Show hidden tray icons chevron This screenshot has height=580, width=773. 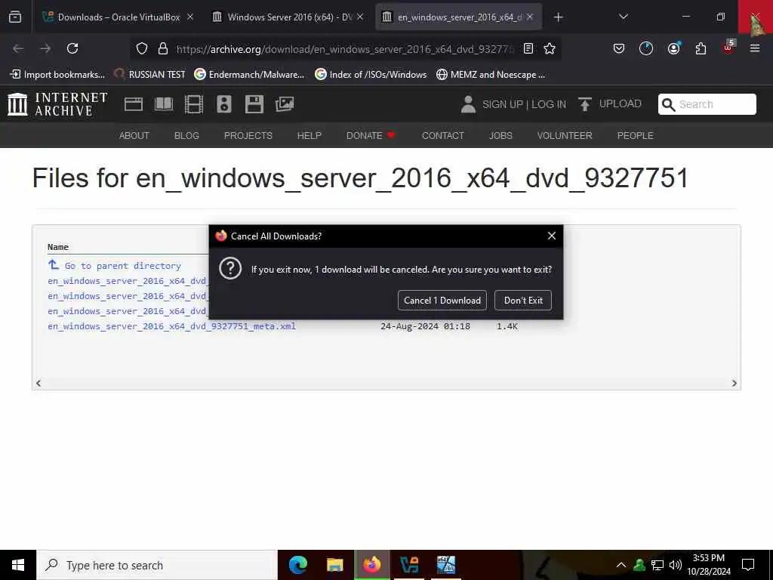point(621,565)
